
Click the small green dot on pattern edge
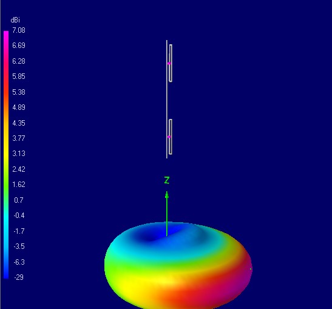251,269
